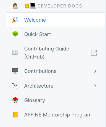
Task: Click the tree icon next to Quick Start
Action: [x=15, y=34]
